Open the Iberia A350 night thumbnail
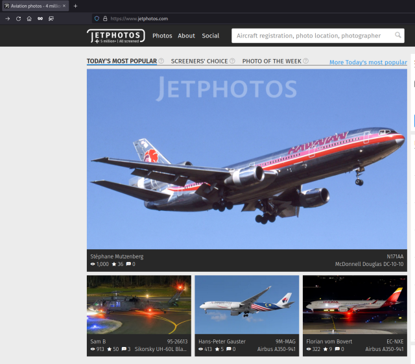The image size is (415, 364). coord(355,305)
